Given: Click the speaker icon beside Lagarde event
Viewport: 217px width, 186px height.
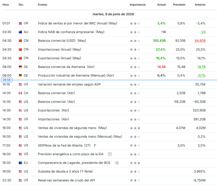Looking at the screenshot, I should pyautogui.click(x=117, y=163).
